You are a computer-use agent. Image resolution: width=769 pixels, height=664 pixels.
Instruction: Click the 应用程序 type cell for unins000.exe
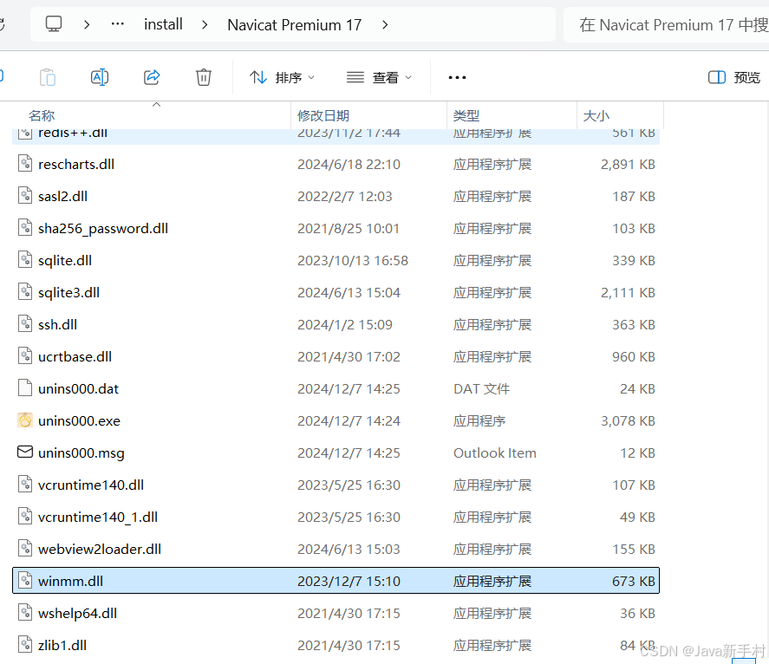pyautogui.click(x=479, y=420)
